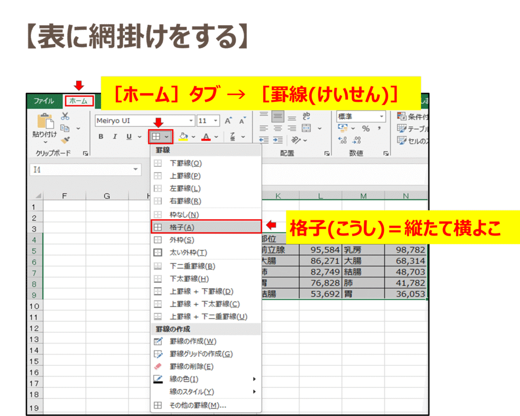The width and height of the screenshot is (520, 416).
Task: Click the Borders (罫線) grid icon in ribbon
Action: click(156, 136)
